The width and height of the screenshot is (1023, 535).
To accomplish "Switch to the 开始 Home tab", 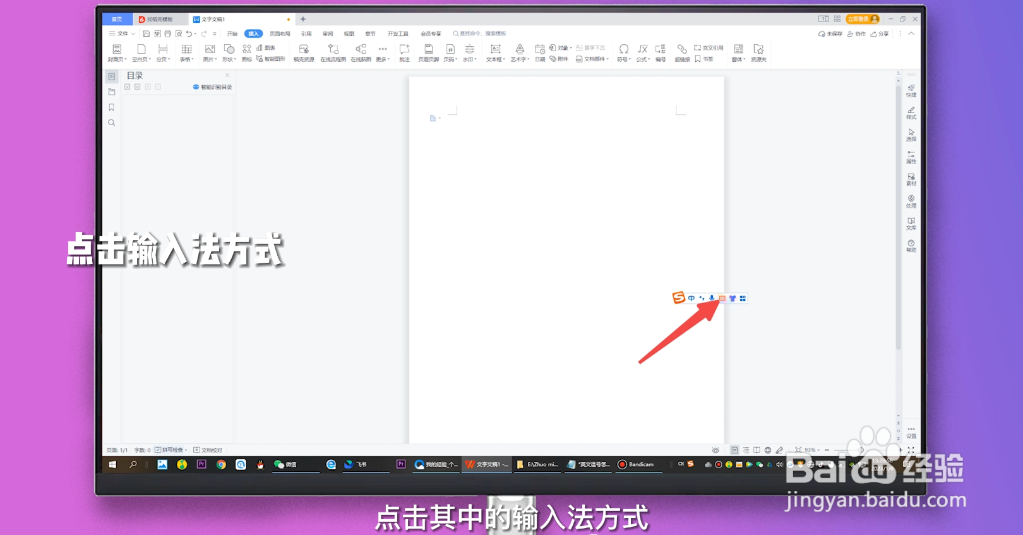I will click(x=232, y=33).
